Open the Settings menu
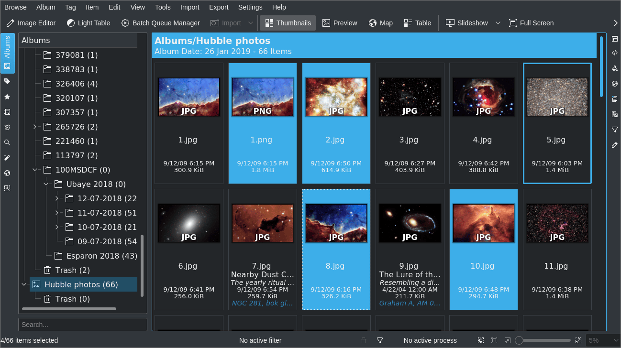This screenshot has width=621, height=348. pyautogui.click(x=250, y=7)
